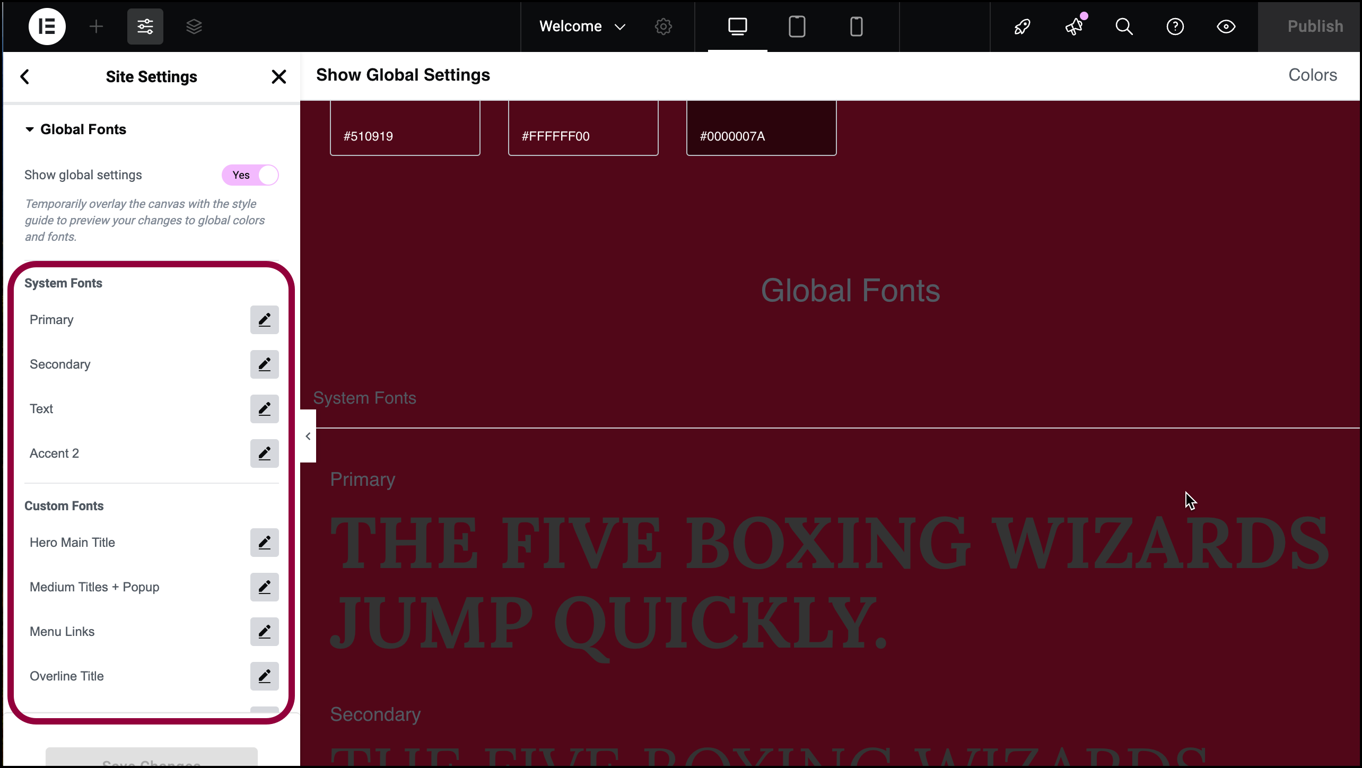
Task: Switch to tablet preview mode
Action: (x=797, y=27)
